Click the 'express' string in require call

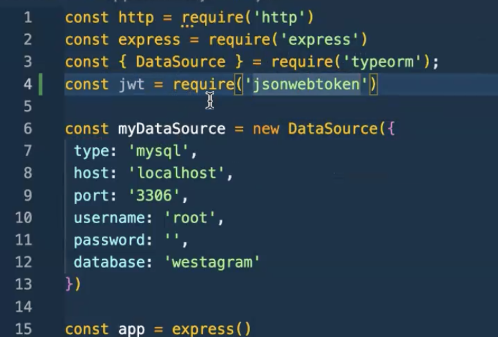click(x=319, y=40)
